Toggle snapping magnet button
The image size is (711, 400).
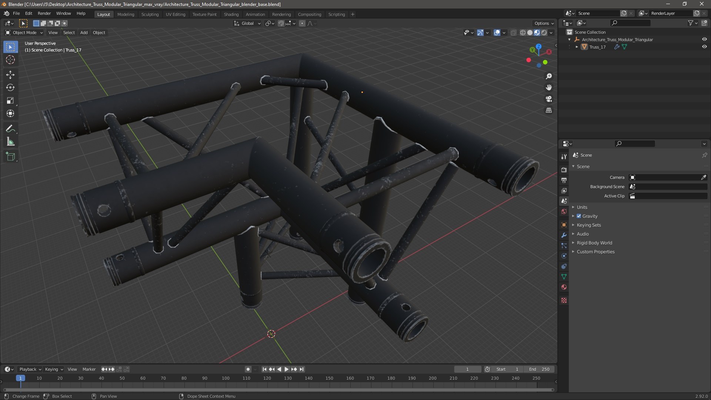click(281, 23)
